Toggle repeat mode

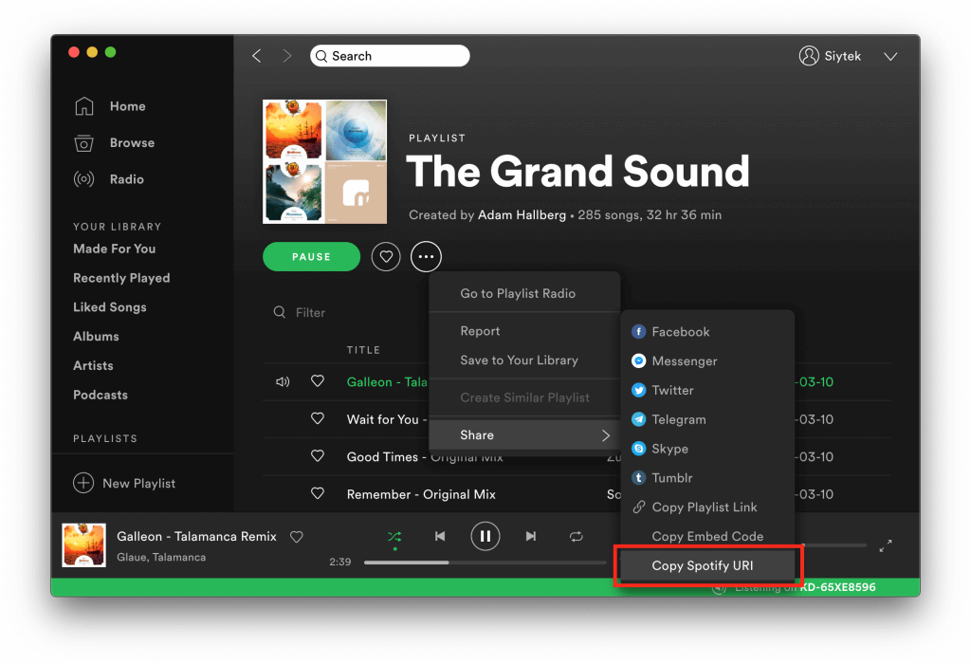pyautogui.click(x=576, y=537)
